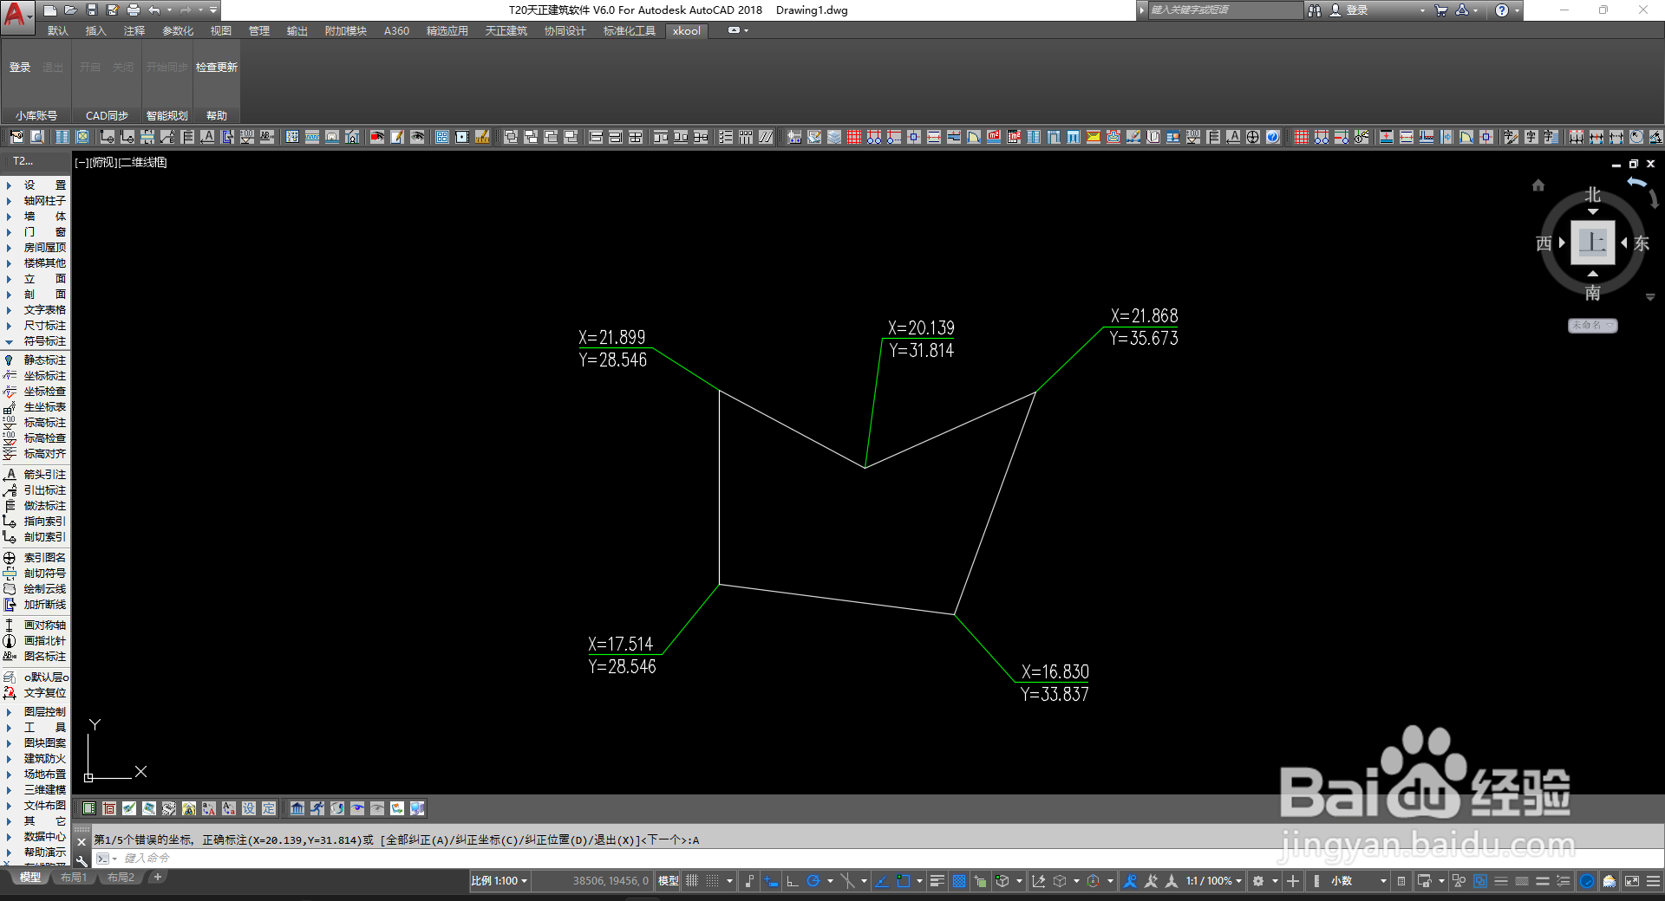Open the 小数 units dropdown
Image resolution: width=1665 pixels, height=901 pixels.
pos(1359,881)
